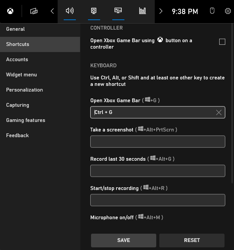Click the RESET button
The image size is (234, 250).
[x=192, y=240]
